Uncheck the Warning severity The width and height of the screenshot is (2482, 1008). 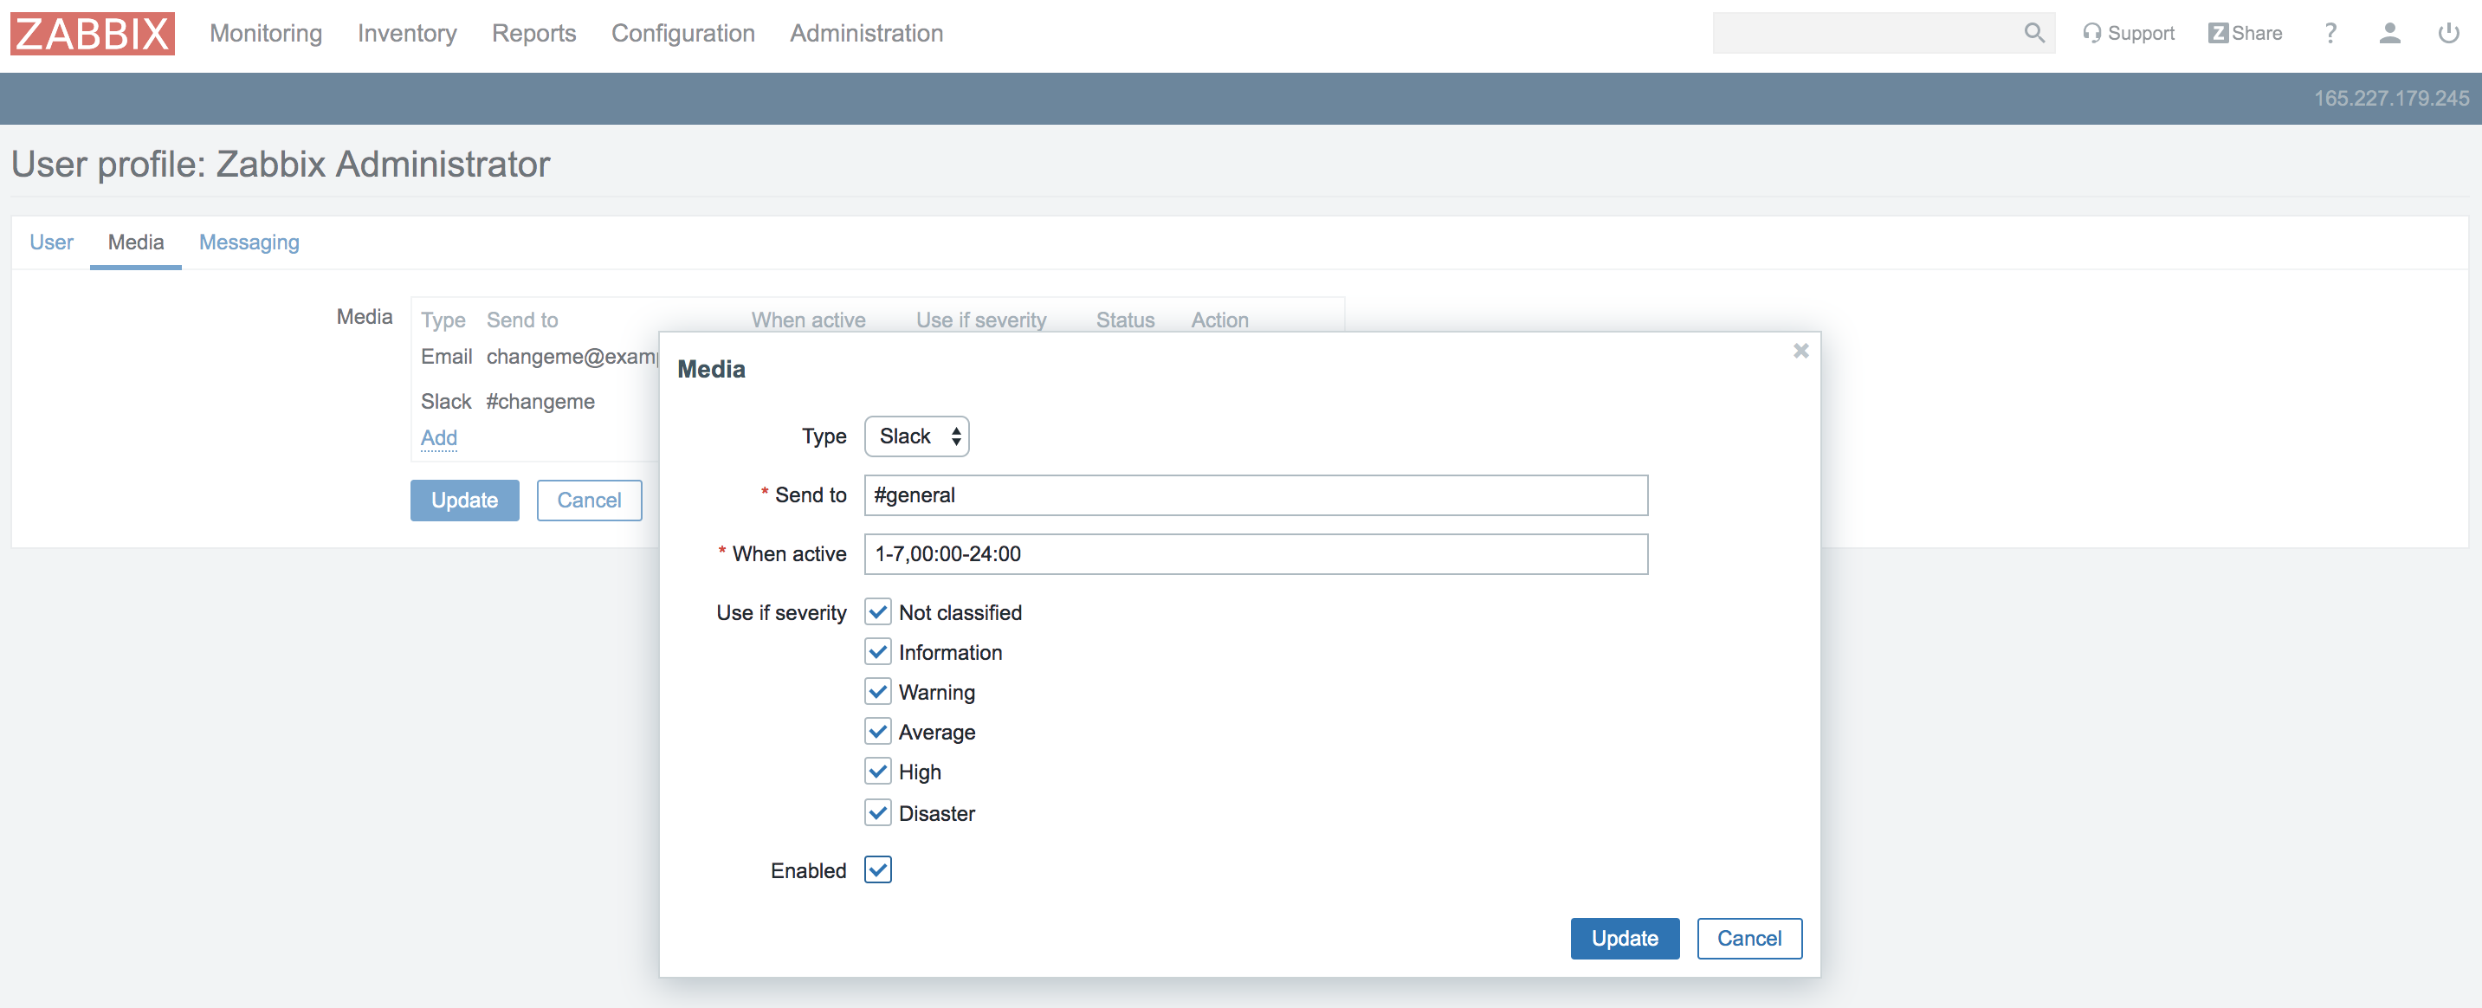click(x=878, y=692)
